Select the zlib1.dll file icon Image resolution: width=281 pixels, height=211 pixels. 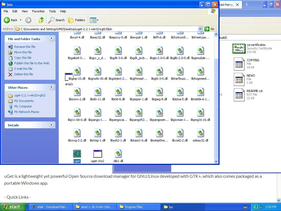pos(118,154)
